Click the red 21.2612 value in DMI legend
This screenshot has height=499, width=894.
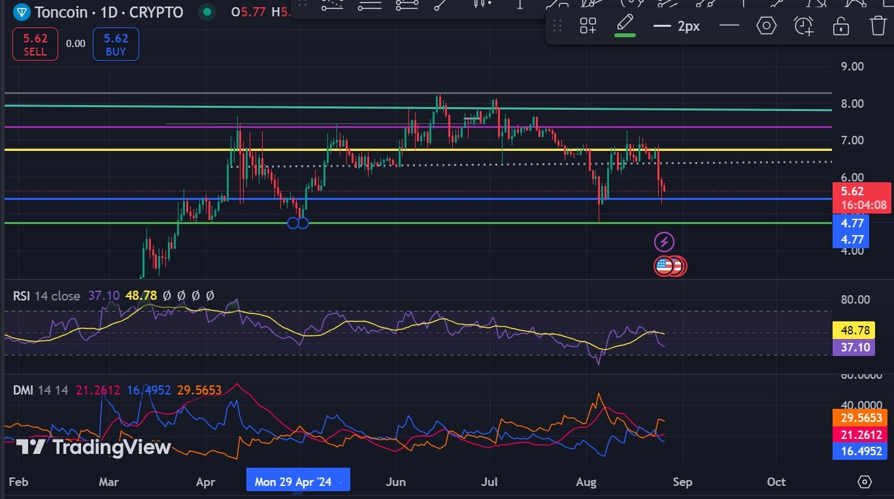tap(98, 391)
